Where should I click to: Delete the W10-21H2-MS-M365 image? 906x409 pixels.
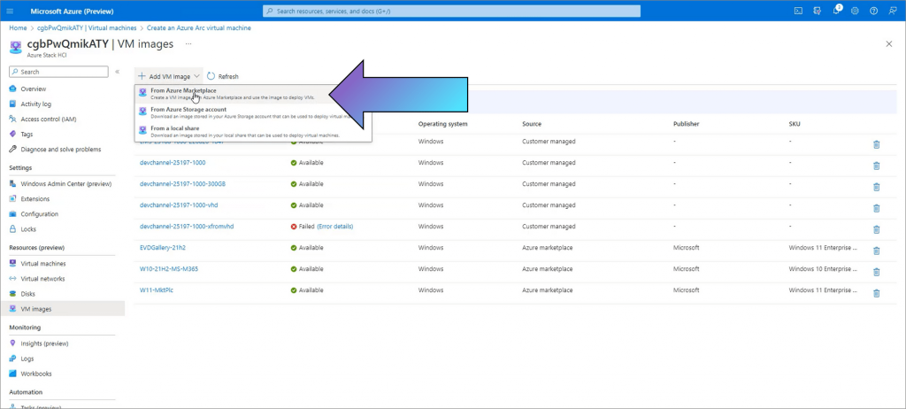pos(876,272)
